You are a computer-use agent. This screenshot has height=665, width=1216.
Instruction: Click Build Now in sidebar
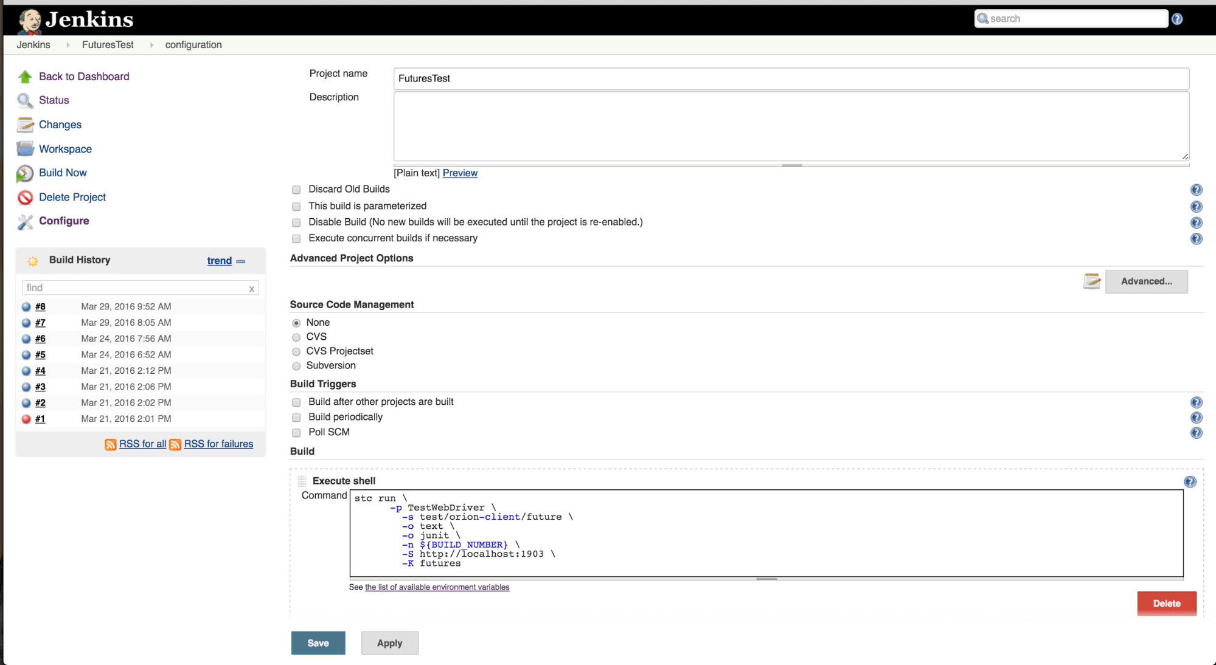click(63, 173)
